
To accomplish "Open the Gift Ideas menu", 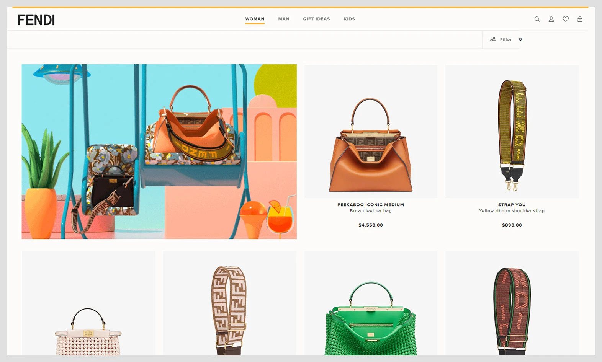I will click(316, 19).
